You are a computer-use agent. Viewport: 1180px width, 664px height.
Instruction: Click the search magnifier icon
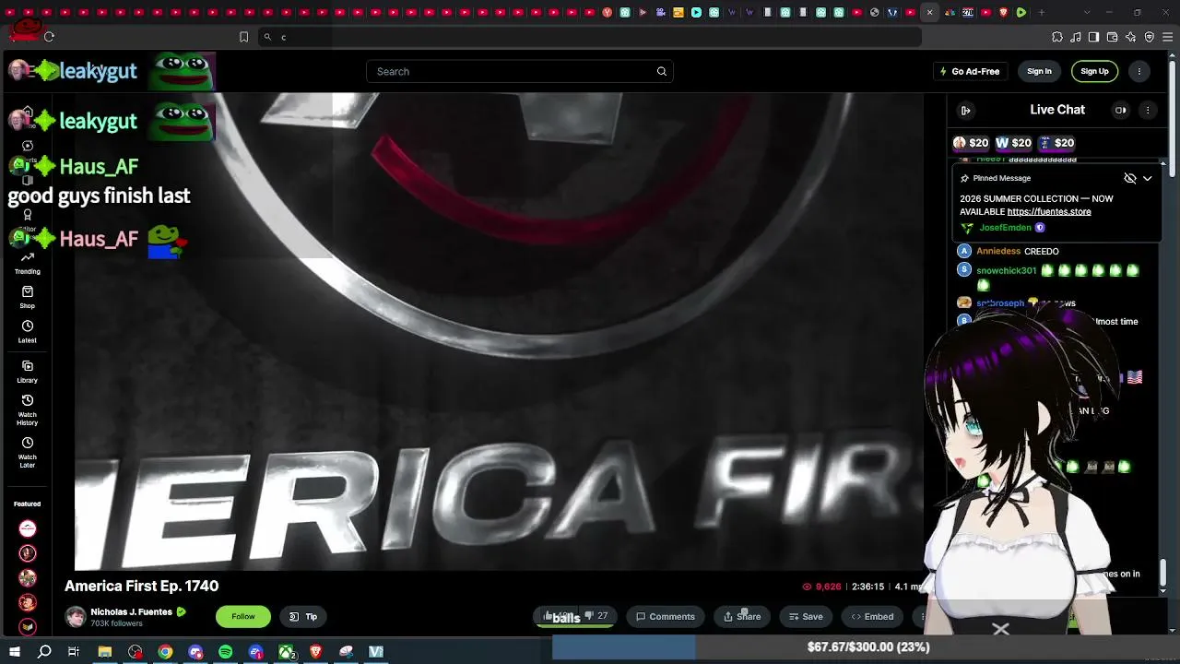pyautogui.click(x=661, y=71)
